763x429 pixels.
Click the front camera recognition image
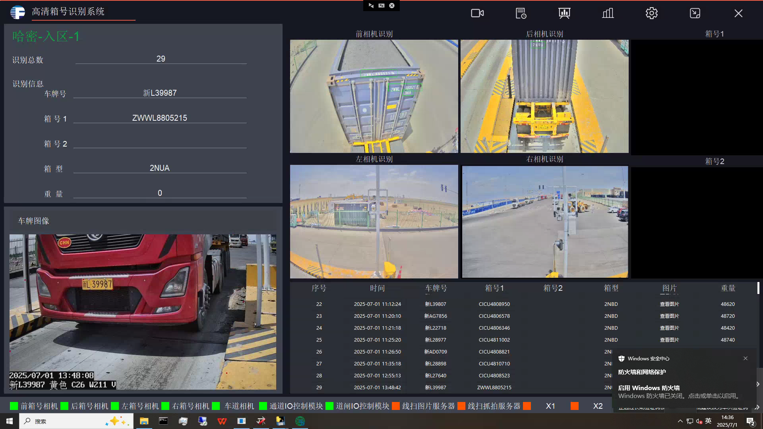point(374,96)
